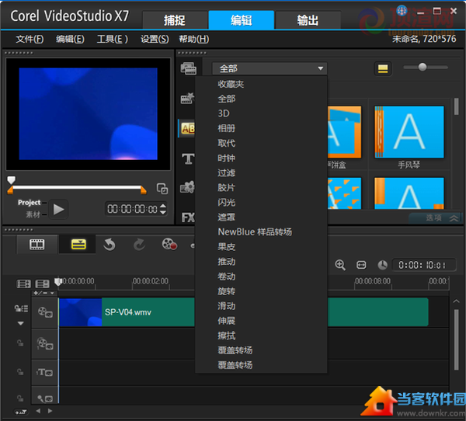Image resolution: width=466 pixels, height=421 pixels.
Task: Open the Media library icon in sidebar
Action: pos(188,68)
